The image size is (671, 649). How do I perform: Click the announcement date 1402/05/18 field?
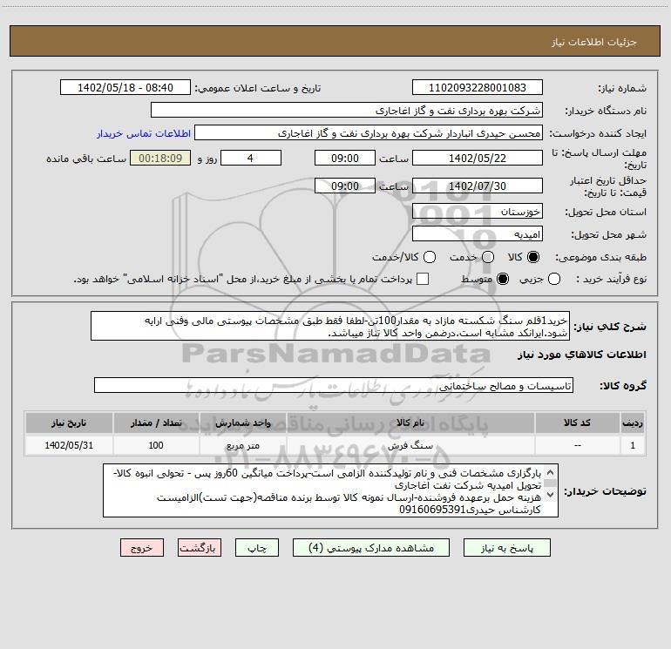125,88
